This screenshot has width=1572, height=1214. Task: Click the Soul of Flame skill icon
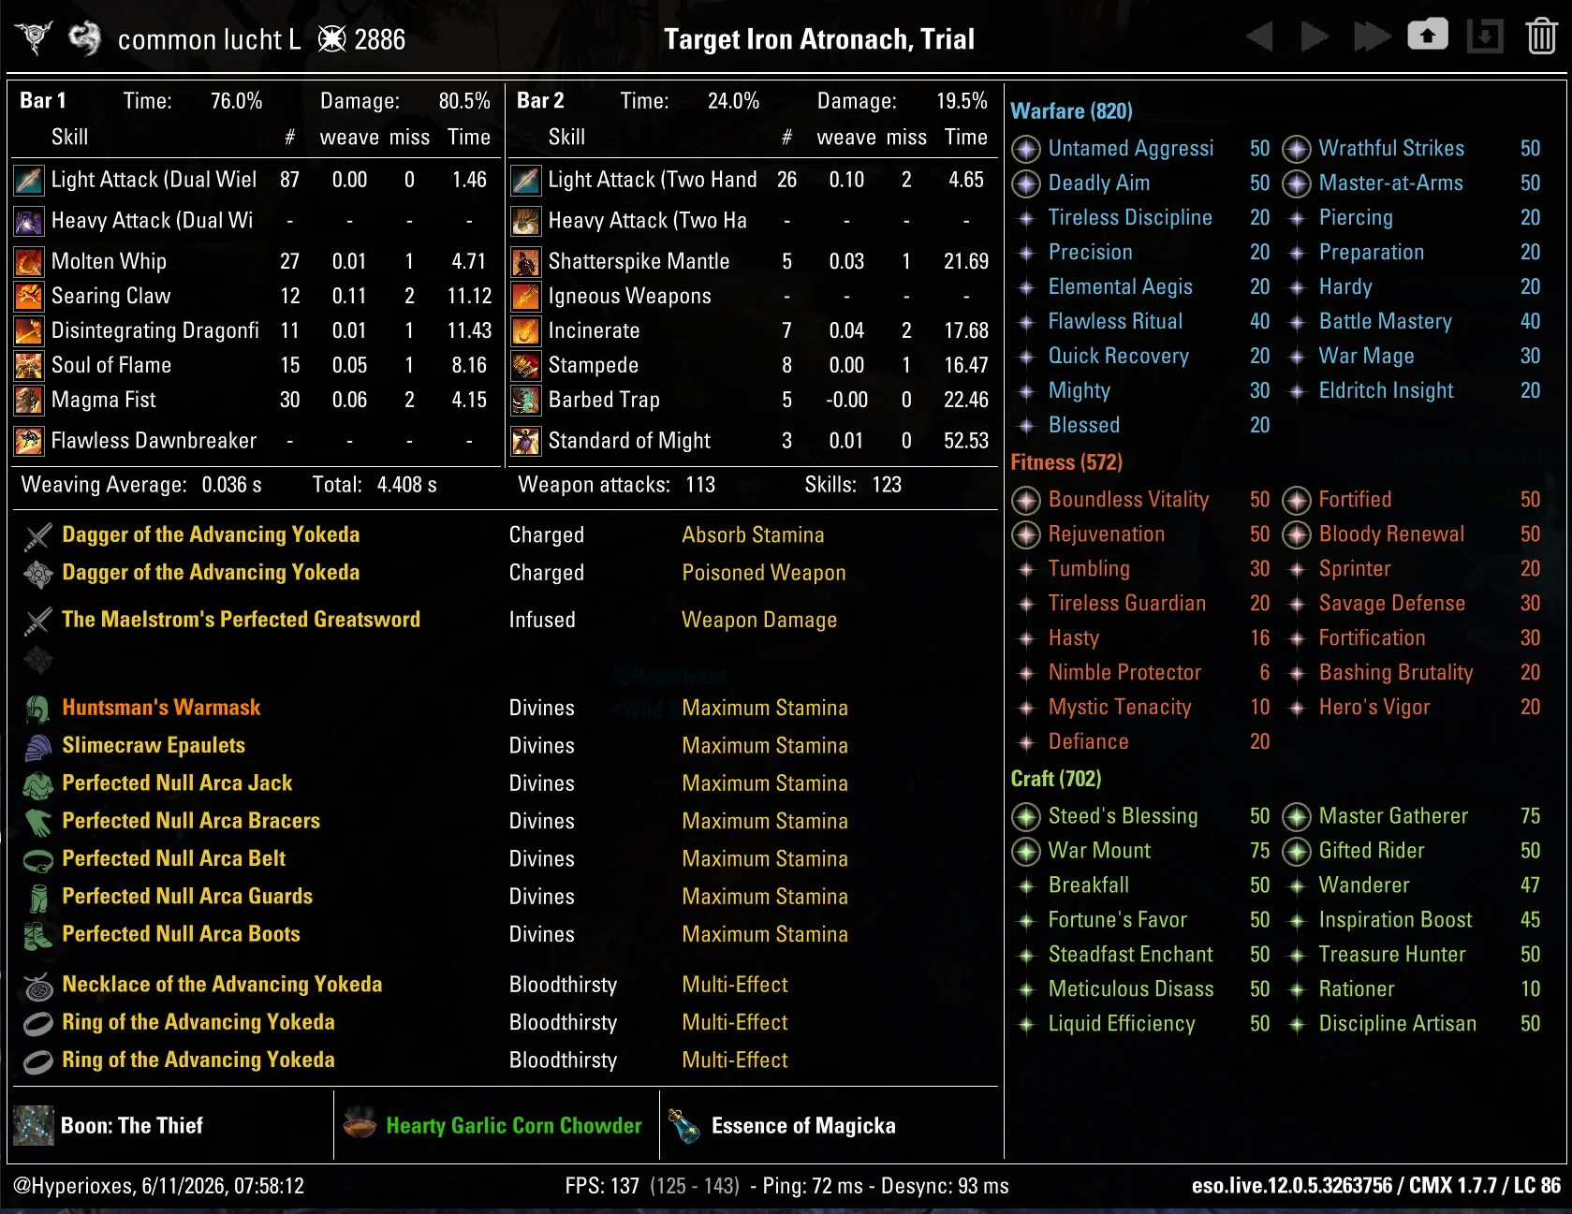(x=29, y=365)
